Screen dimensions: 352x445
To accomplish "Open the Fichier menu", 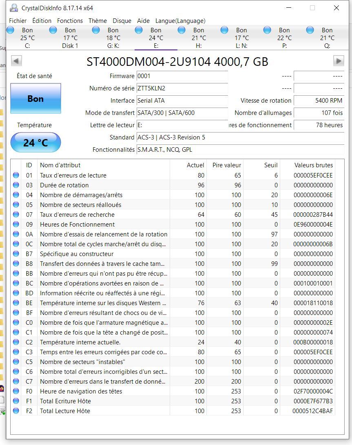I will 18,21.
